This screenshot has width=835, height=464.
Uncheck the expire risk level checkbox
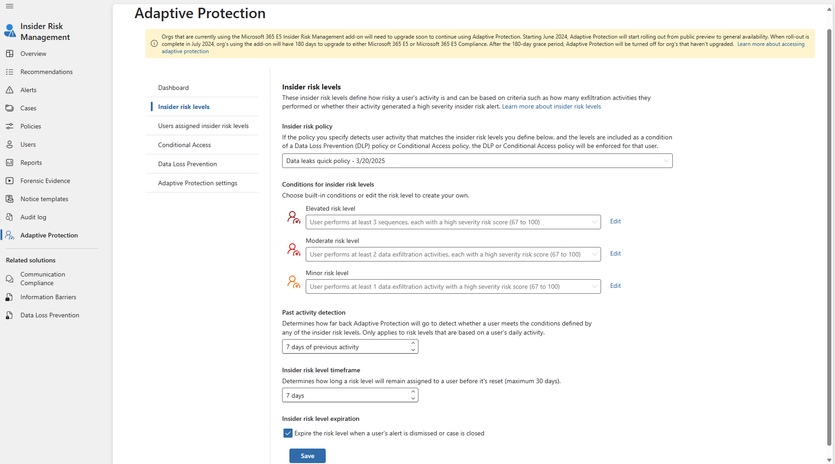[288, 433]
